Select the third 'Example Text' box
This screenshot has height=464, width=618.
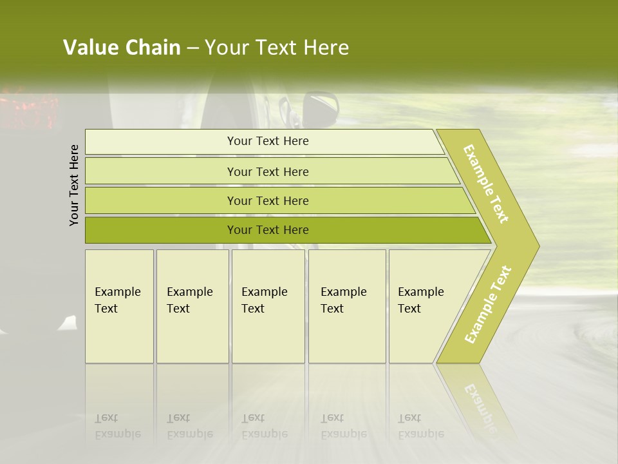(x=268, y=306)
